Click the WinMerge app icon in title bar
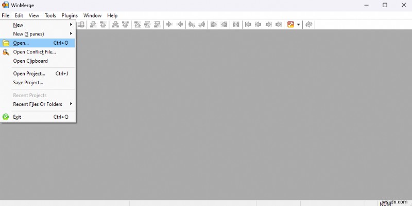This screenshot has width=412, height=206. point(5,5)
